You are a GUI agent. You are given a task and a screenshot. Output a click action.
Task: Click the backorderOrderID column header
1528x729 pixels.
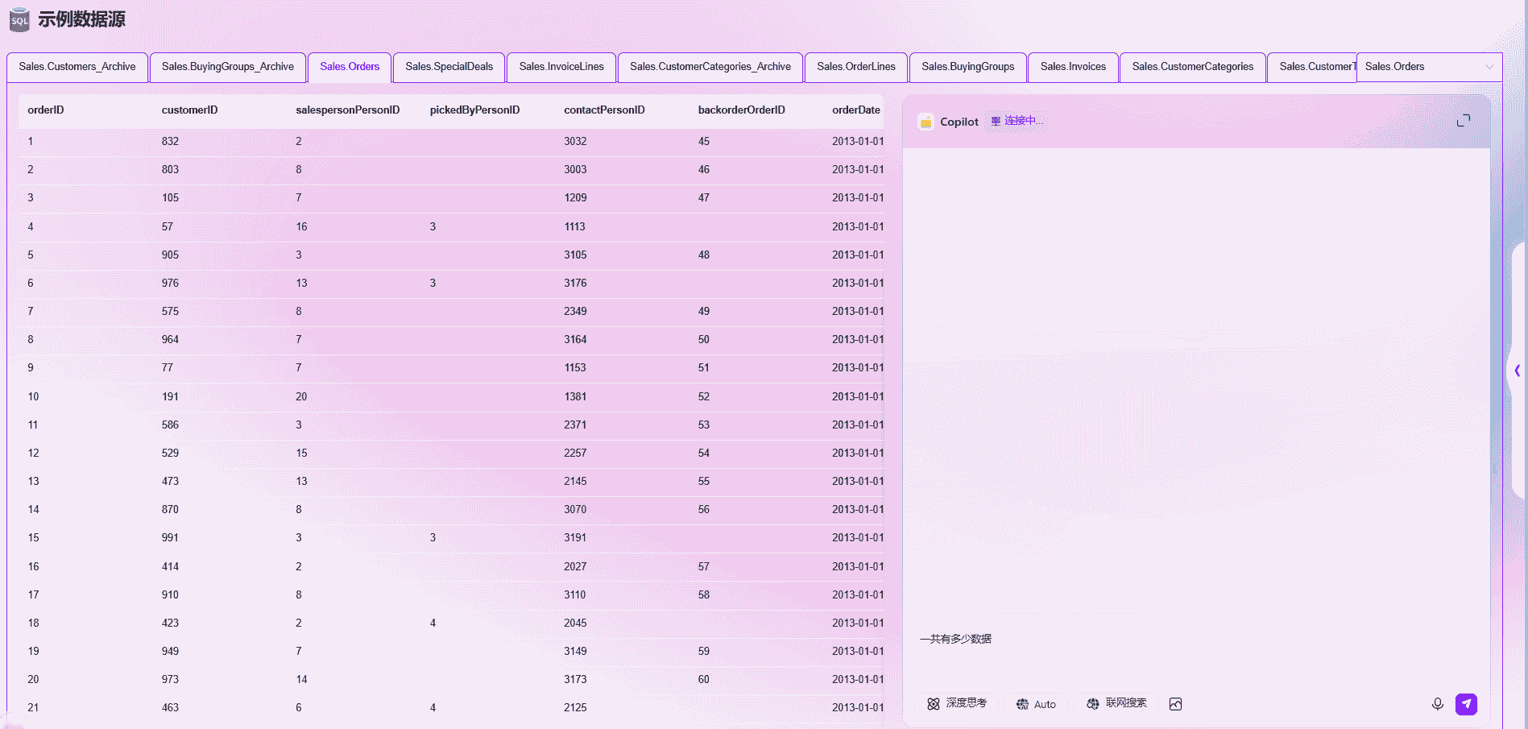point(741,110)
